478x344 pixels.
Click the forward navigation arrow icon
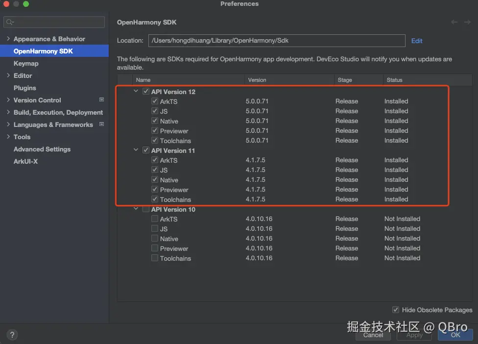point(467,22)
